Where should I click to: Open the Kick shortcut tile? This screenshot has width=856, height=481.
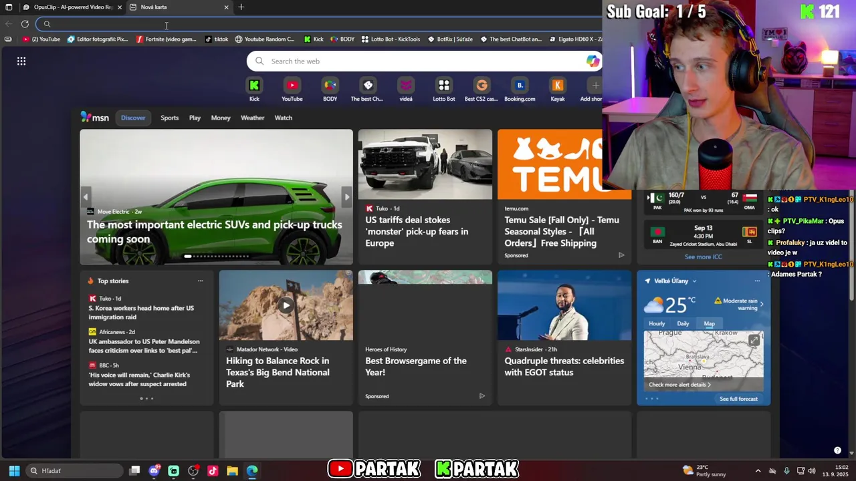[254, 90]
